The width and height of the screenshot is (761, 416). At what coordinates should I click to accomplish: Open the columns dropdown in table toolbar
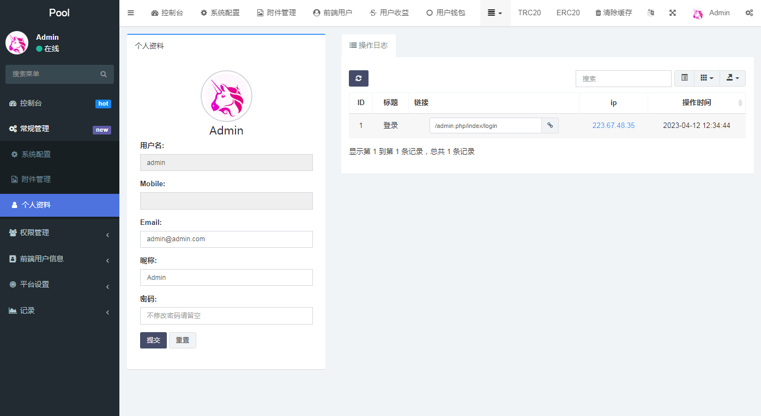tap(706, 78)
